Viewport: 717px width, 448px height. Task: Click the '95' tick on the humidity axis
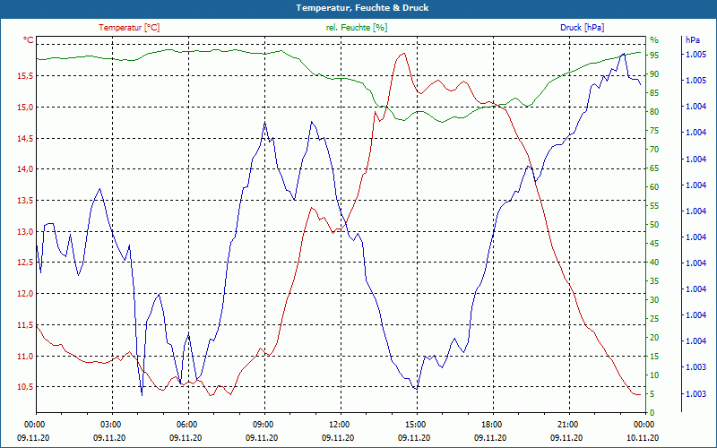coord(654,56)
